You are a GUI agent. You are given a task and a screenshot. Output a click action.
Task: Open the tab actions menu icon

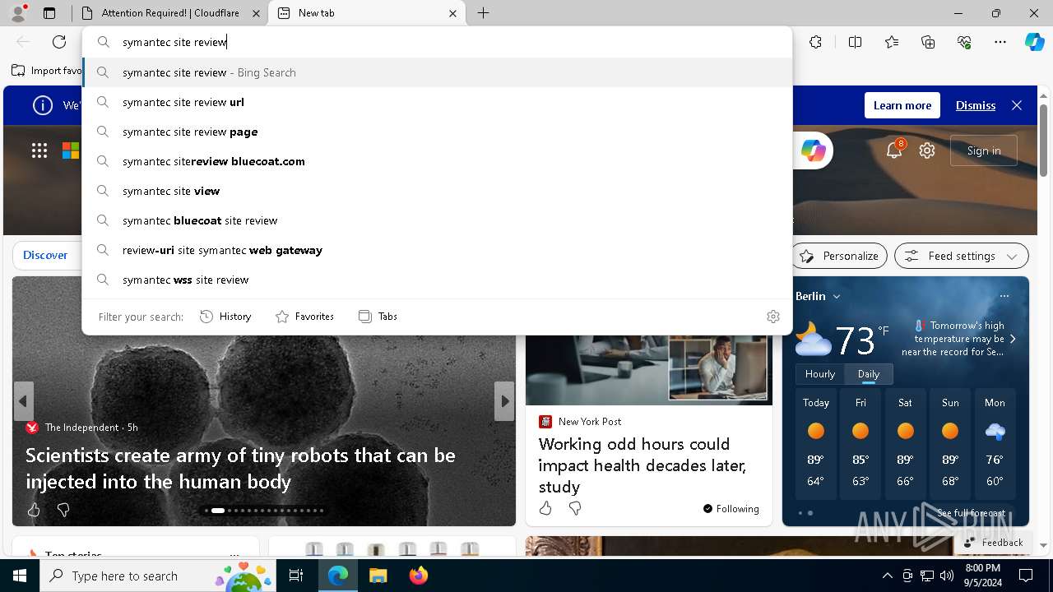[49, 13]
